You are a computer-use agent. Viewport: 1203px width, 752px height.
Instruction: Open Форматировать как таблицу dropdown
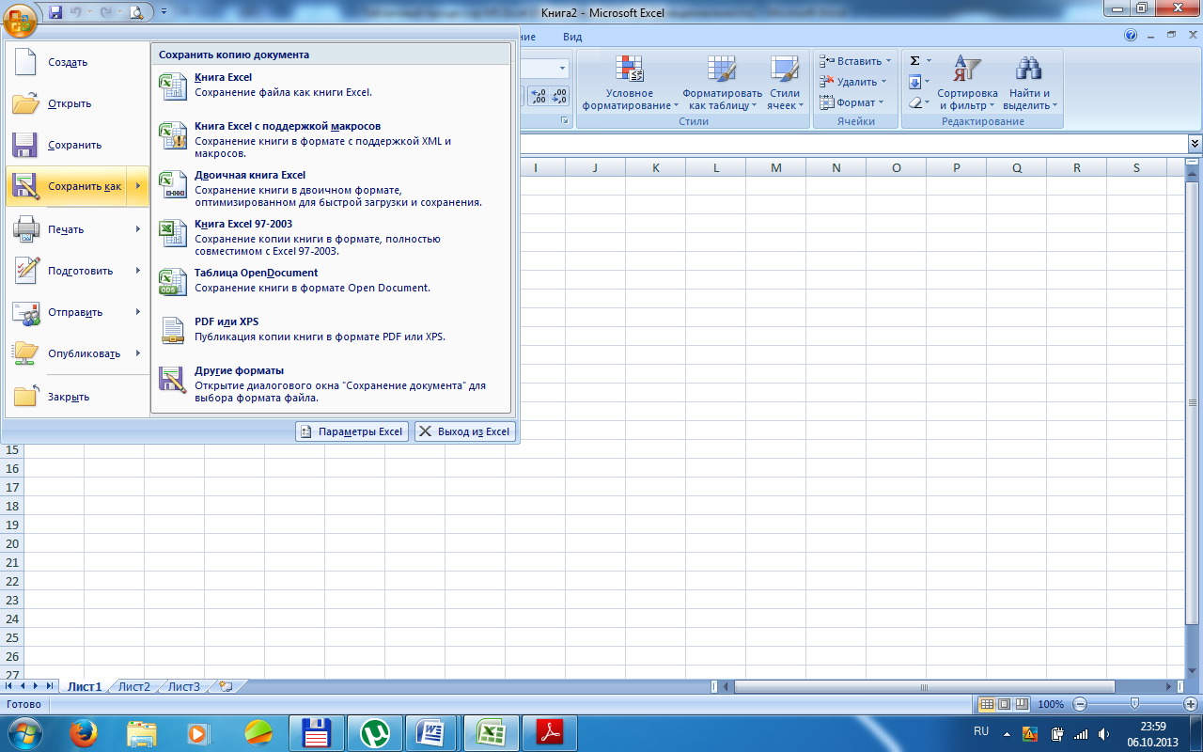722,83
